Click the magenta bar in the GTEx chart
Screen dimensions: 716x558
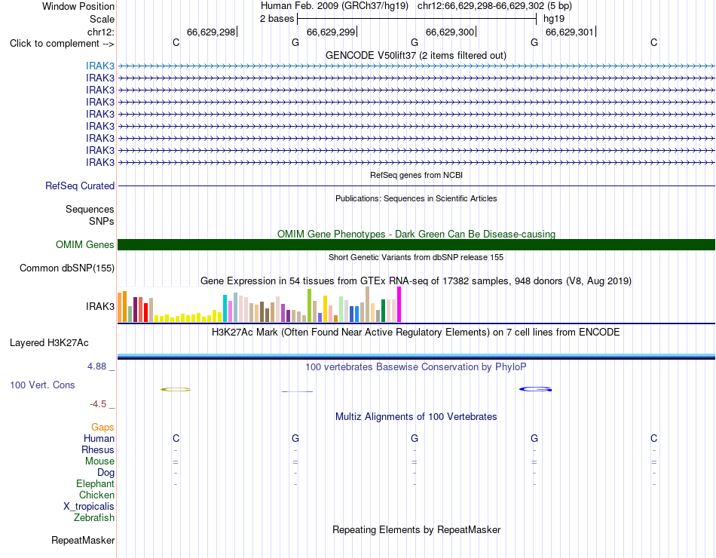(x=399, y=305)
